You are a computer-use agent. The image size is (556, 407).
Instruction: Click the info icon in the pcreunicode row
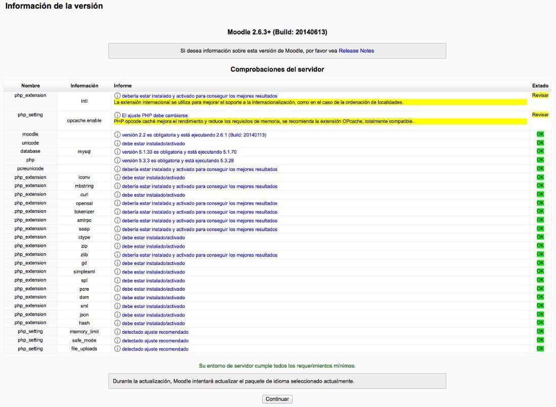coord(117,169)
